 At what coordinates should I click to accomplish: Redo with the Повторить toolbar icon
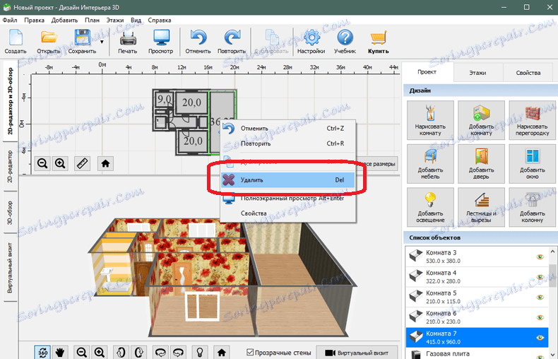coord(232,41)
